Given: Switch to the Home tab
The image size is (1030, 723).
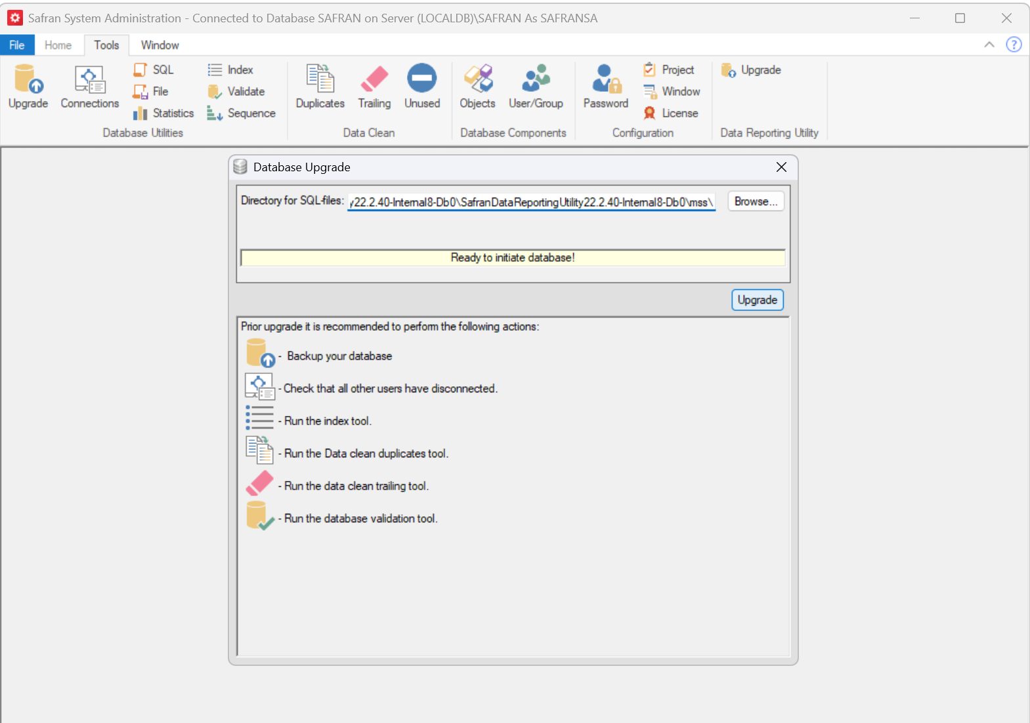Looking at the screenshot, I should (58, 45).
